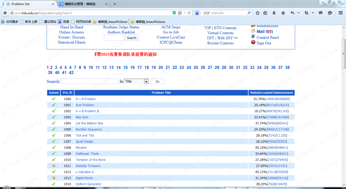Viewport: 346px width, 189px height.
Task: Click the orange arrow for problem 1013
Action: [x=54, y=178]
